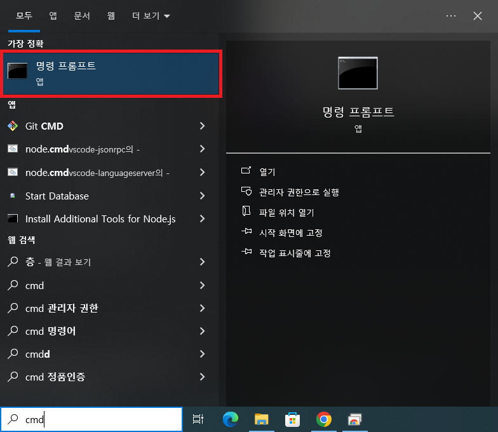This screenshot has width=498, height=432.
Task: Open the three-dot options menu
Action: tap(451, 16)
